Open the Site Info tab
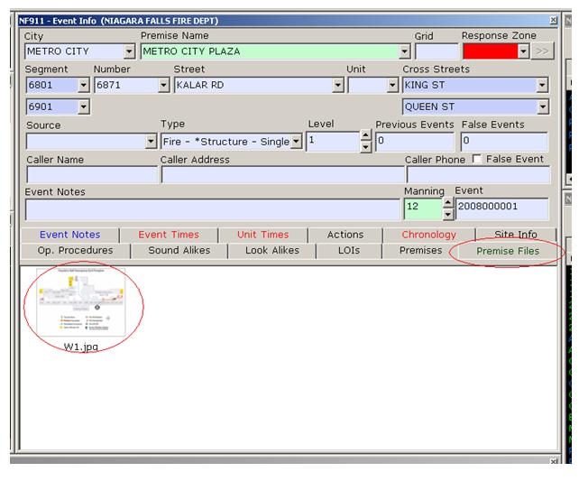Screen dimensions: 588x481 coord(515,235)
